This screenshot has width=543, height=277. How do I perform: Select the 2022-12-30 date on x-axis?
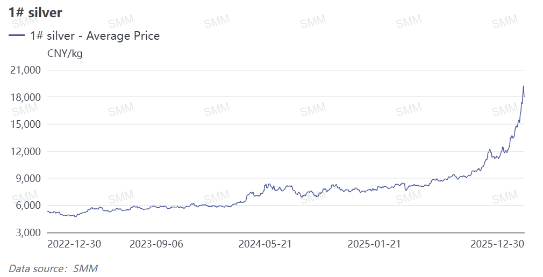[74, 244]
